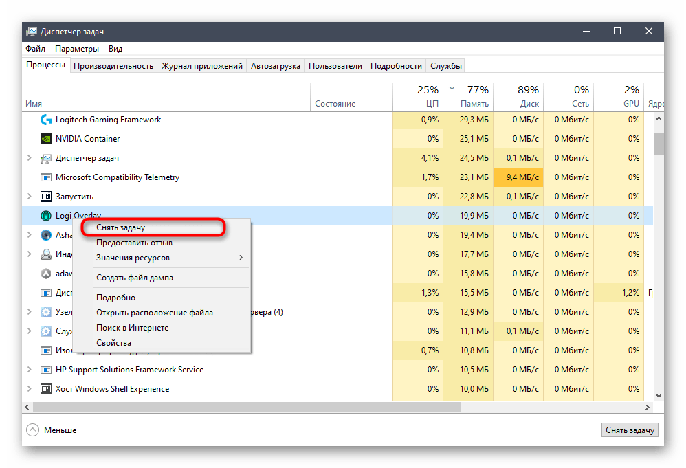Click the Logitech Gaming Framework process icon
This screenshot has height=468, width=686.
46,120
